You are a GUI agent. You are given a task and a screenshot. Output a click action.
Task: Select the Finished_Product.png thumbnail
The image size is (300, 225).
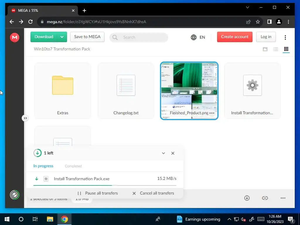189,91
